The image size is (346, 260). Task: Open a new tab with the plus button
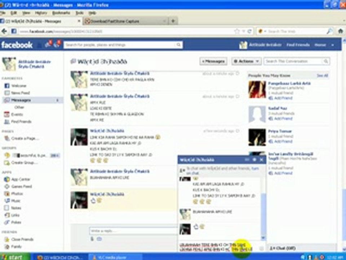point(173,21)
